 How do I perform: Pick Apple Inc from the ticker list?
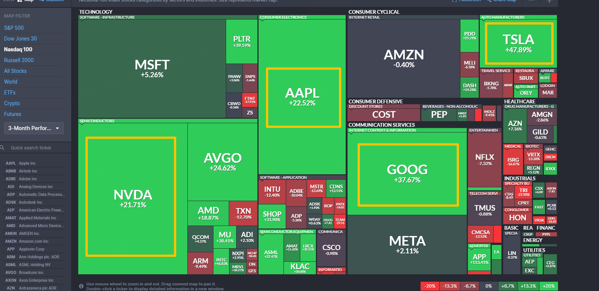pyautogui.click(x=27, y=163)
